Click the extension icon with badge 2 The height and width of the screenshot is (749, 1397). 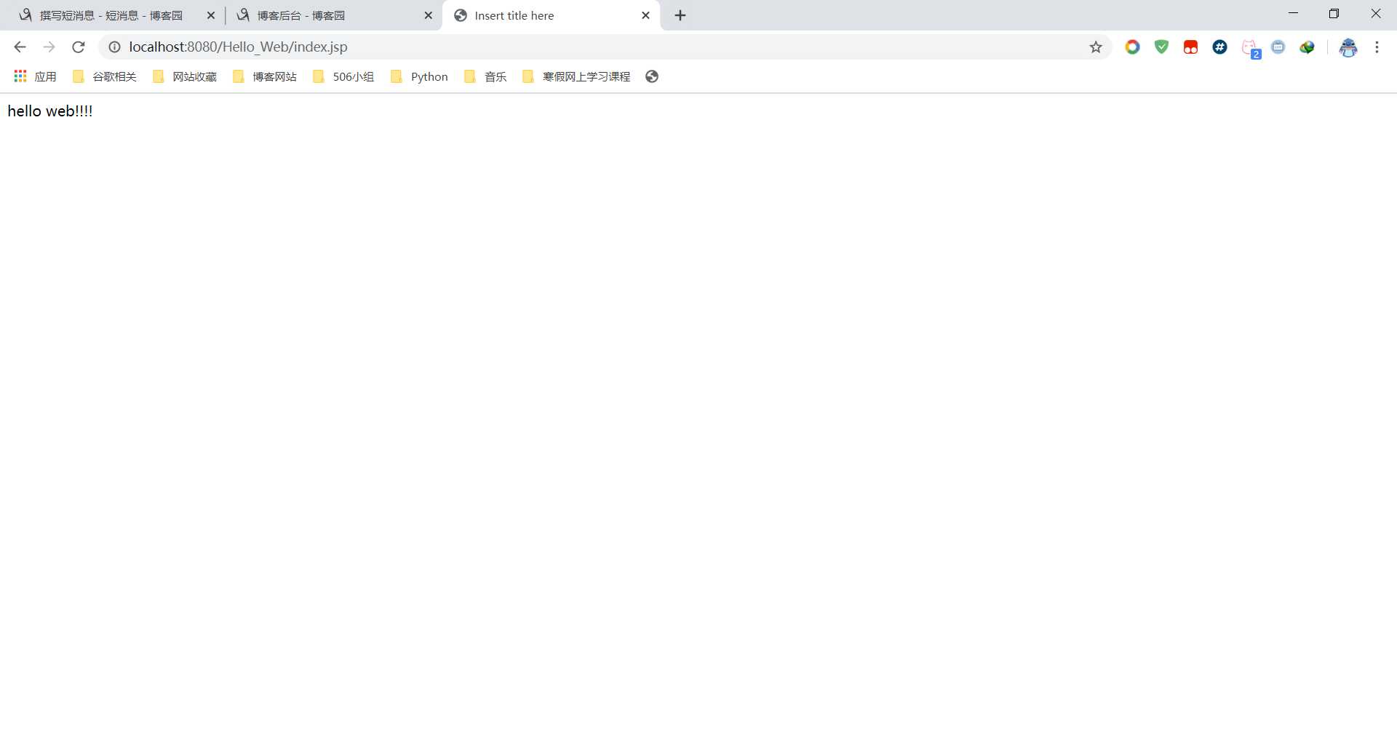point(1251,49)
